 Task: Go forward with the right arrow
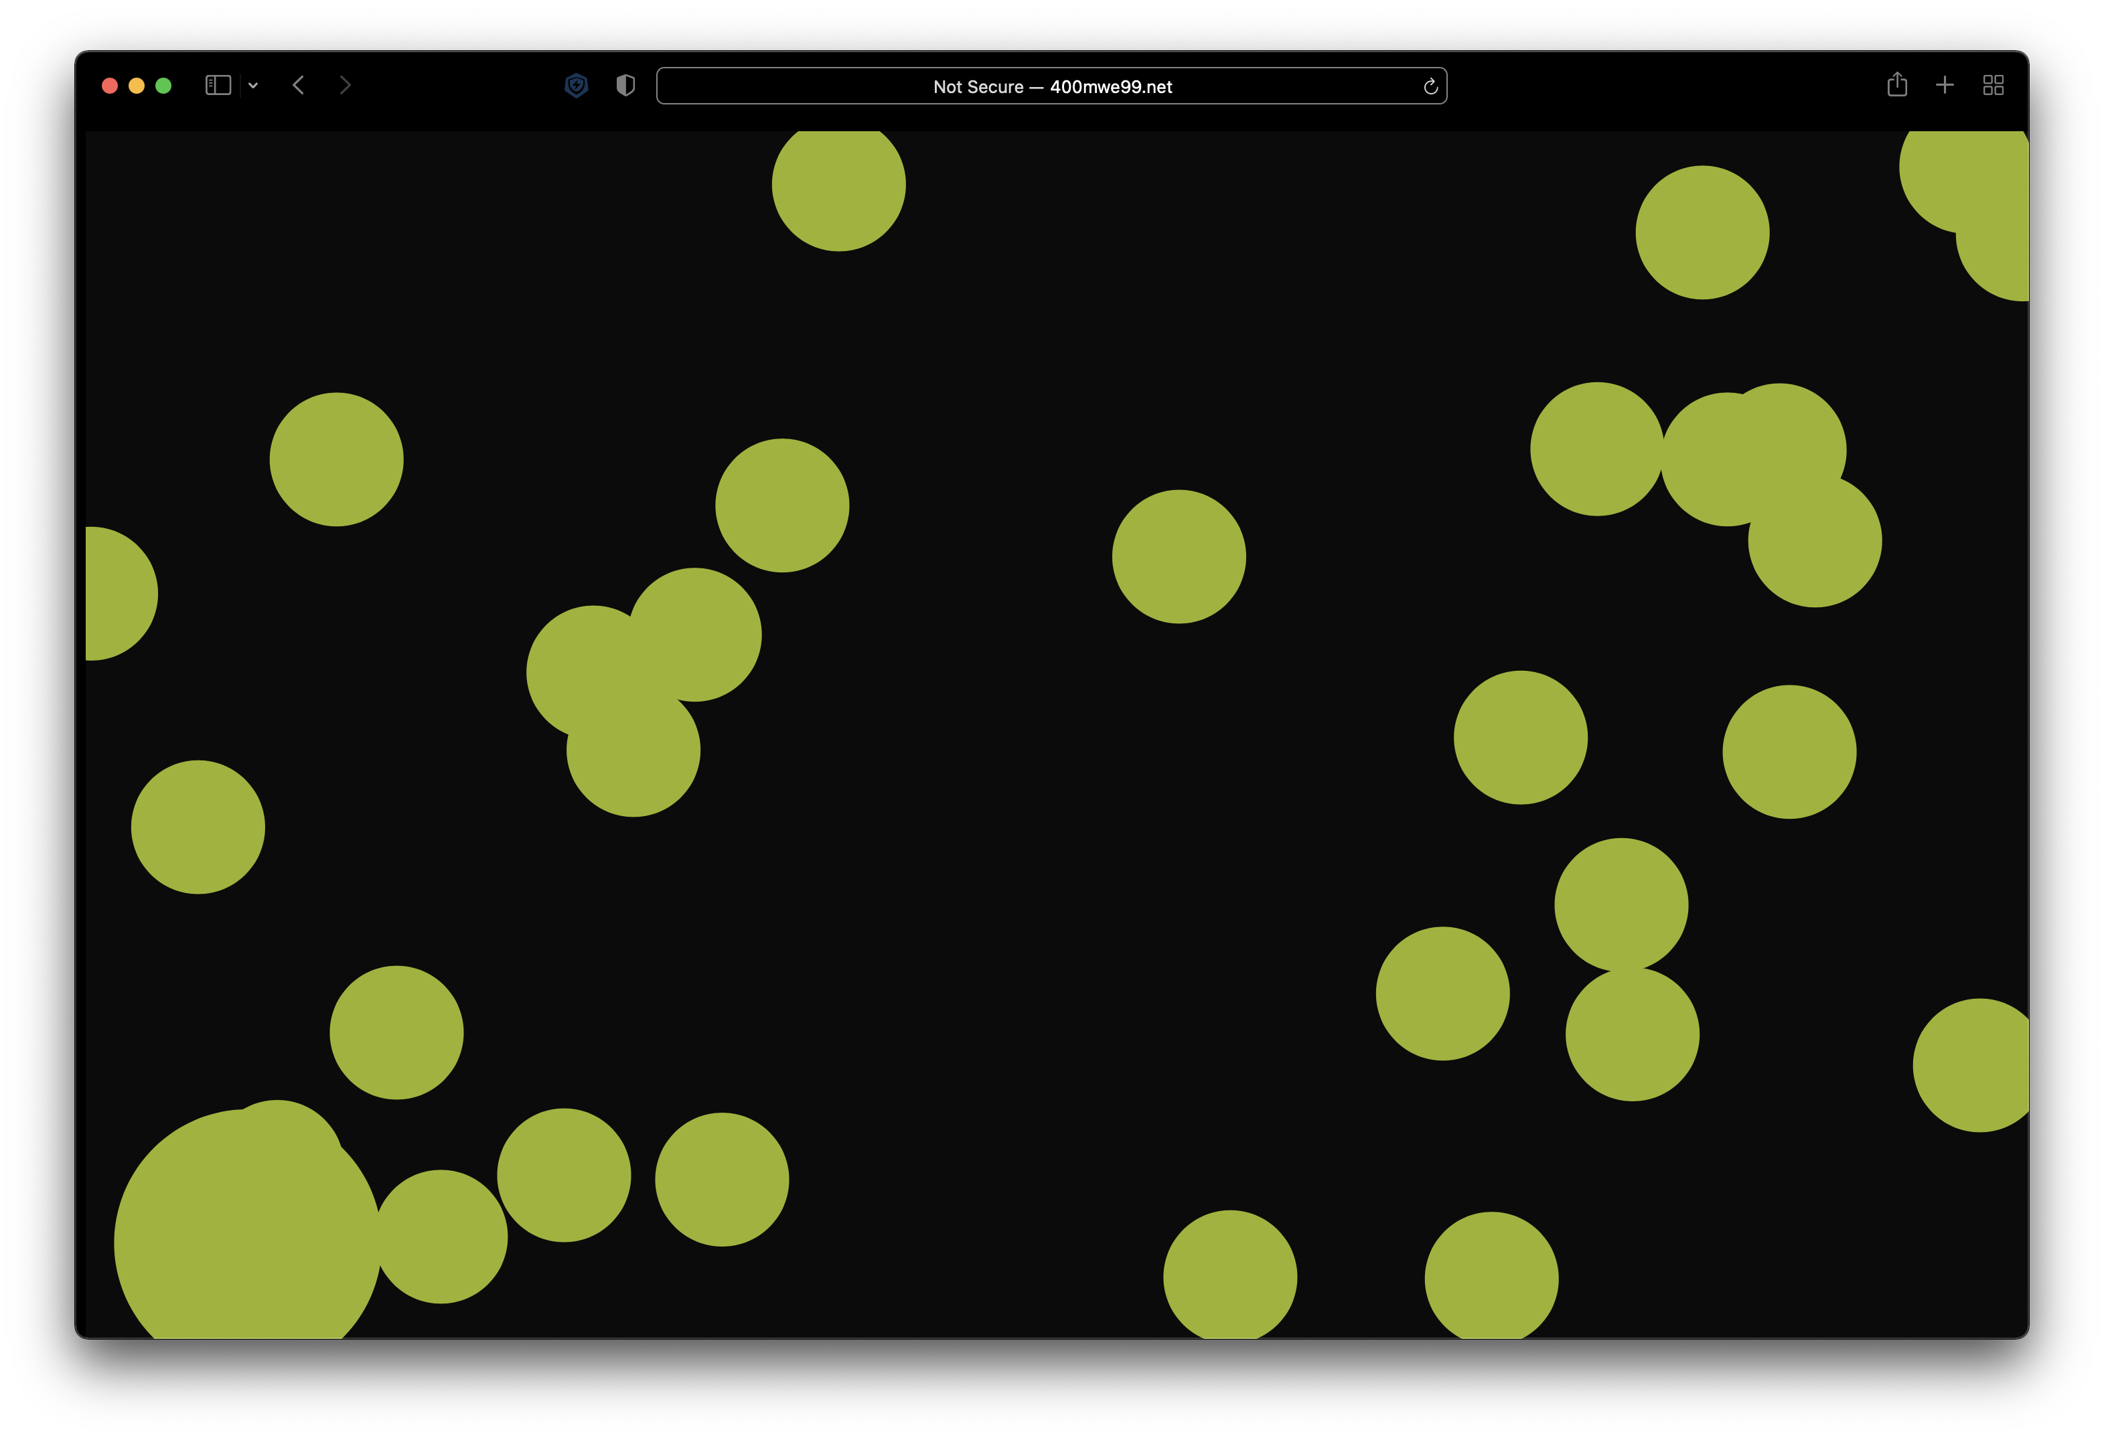[x=345, y=85]
